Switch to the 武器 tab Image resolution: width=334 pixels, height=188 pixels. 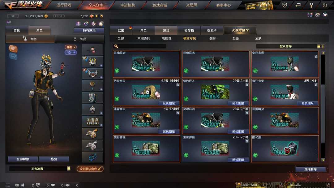point(121,30)
